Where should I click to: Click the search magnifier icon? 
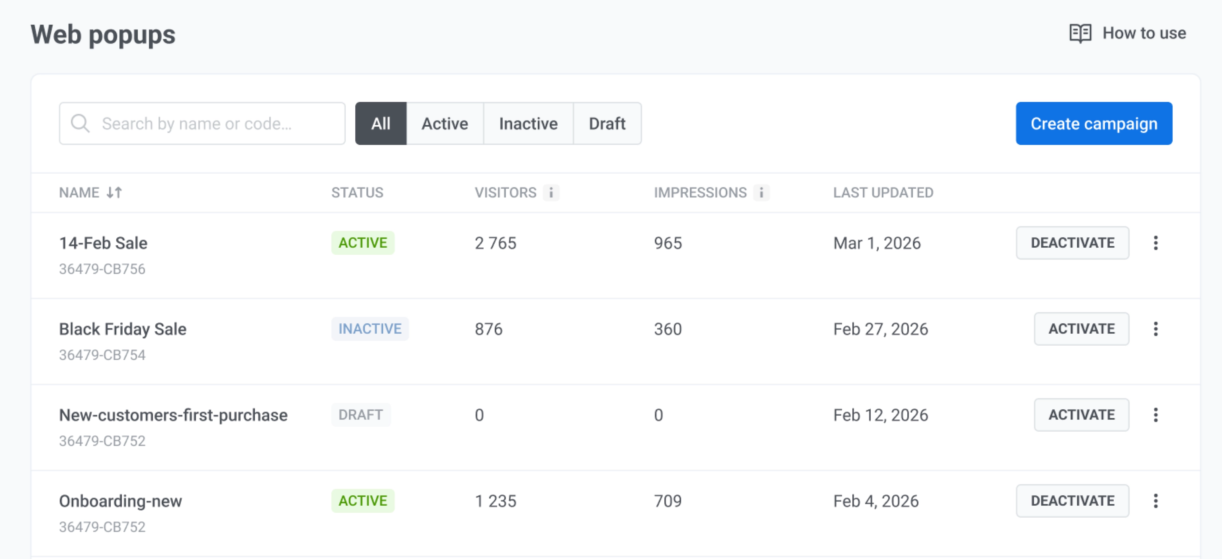(80, 123)
